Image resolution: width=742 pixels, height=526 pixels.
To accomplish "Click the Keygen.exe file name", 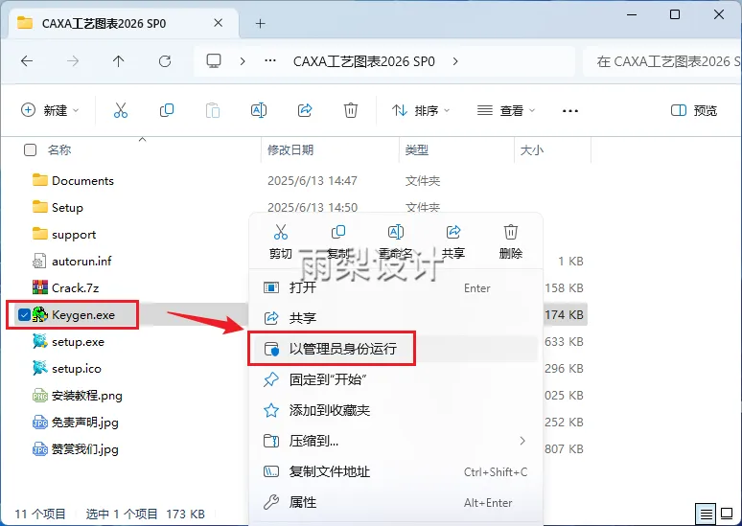I will coord(83,315).
